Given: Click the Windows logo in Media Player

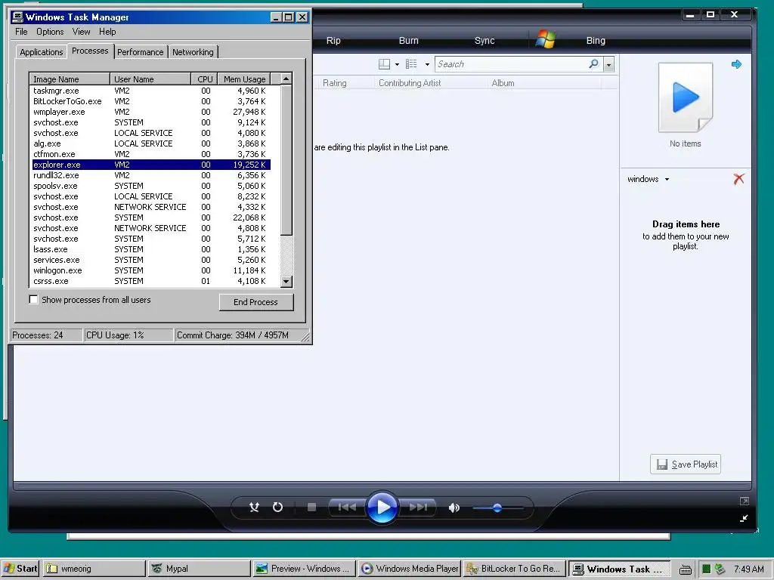Looking at the screenshot, I should coord(546,39).
